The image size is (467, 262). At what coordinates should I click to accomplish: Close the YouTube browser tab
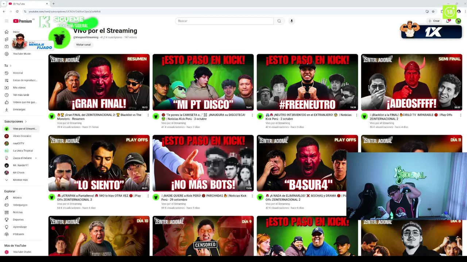click(x=47, y=4)
